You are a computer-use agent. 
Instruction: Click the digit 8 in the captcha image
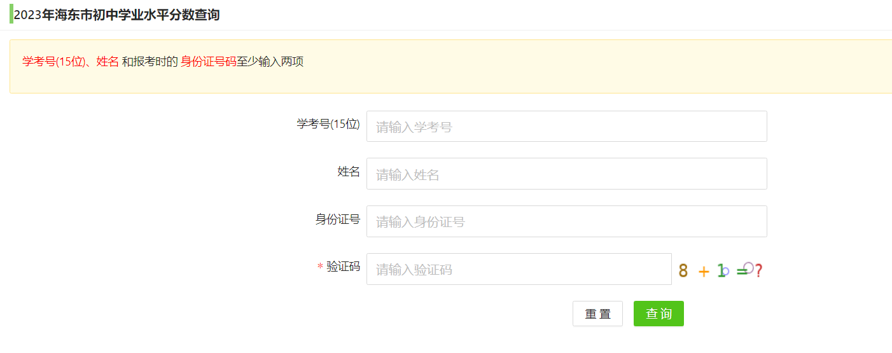click(x=683, y=271)
